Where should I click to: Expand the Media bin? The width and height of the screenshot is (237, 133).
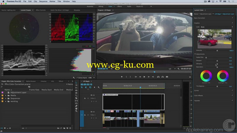tap(6, 95)
